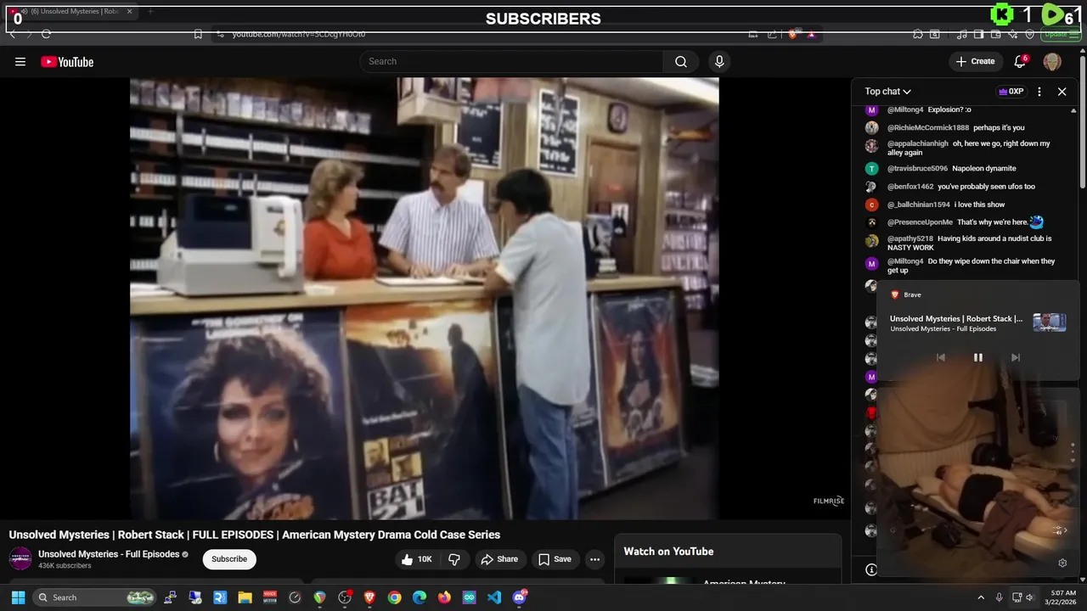Click the chat username @Milltong4 on Explosion message
Viewport: 1087px width, 611px height.
(905, 109)
